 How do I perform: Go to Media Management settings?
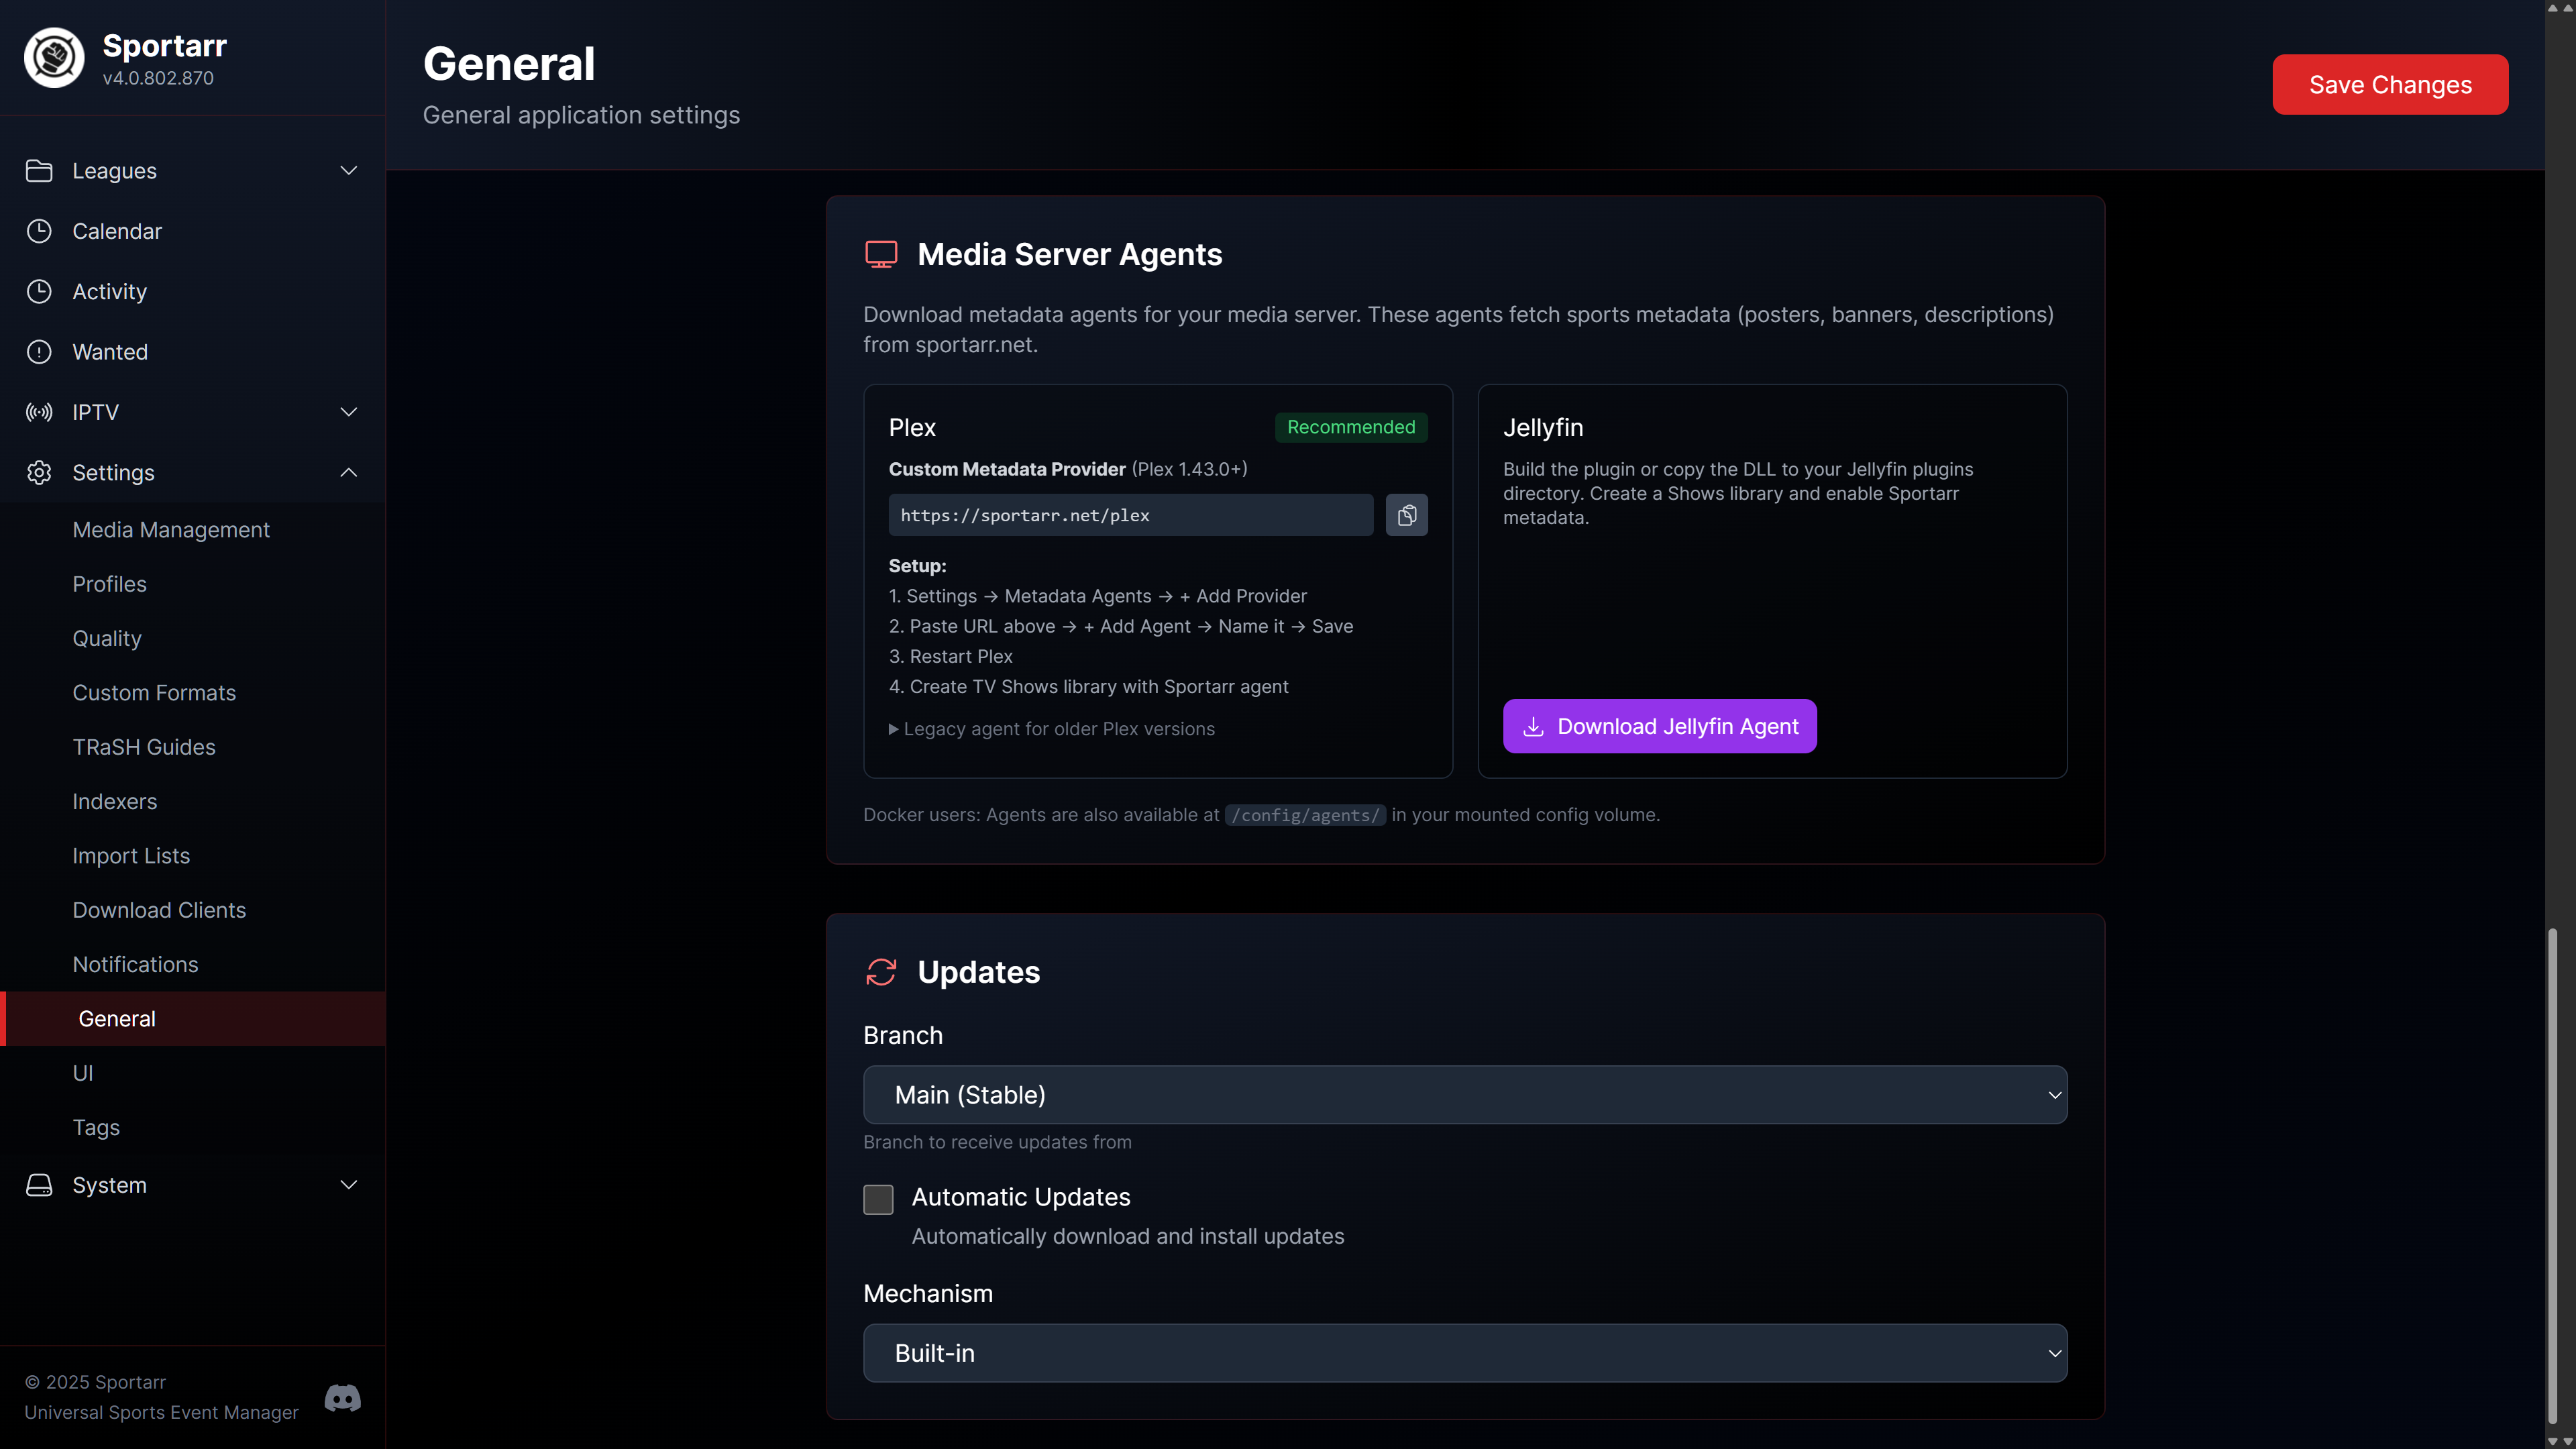(171, 530)
